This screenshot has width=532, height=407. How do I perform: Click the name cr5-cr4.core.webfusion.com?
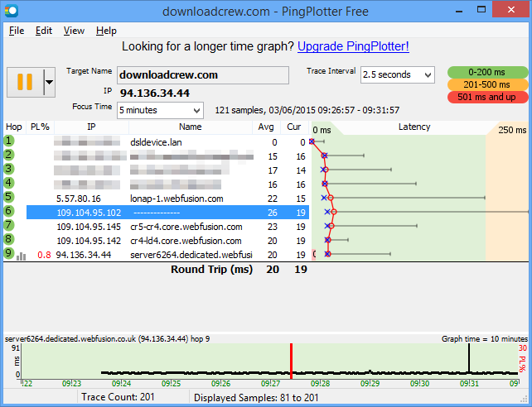[186, 227]
